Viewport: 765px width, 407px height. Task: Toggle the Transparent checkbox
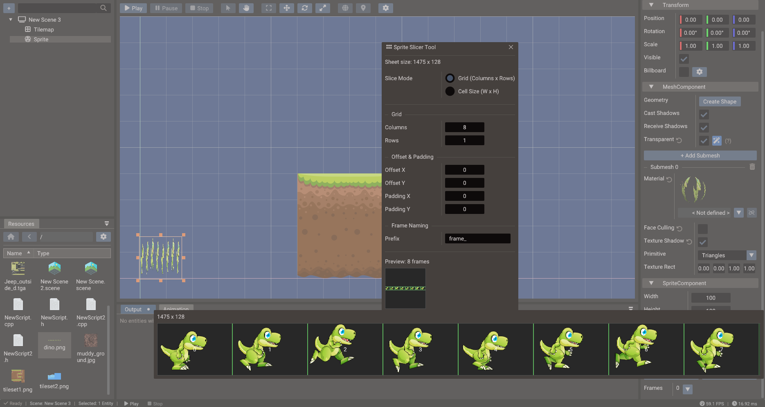coord(704,141)
